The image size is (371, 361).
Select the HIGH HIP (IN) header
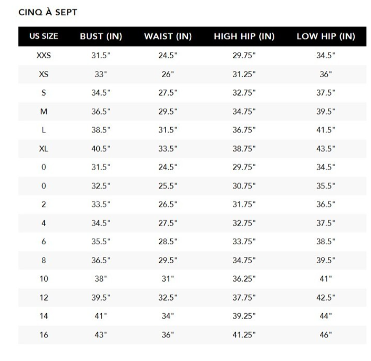coord(244,37)
